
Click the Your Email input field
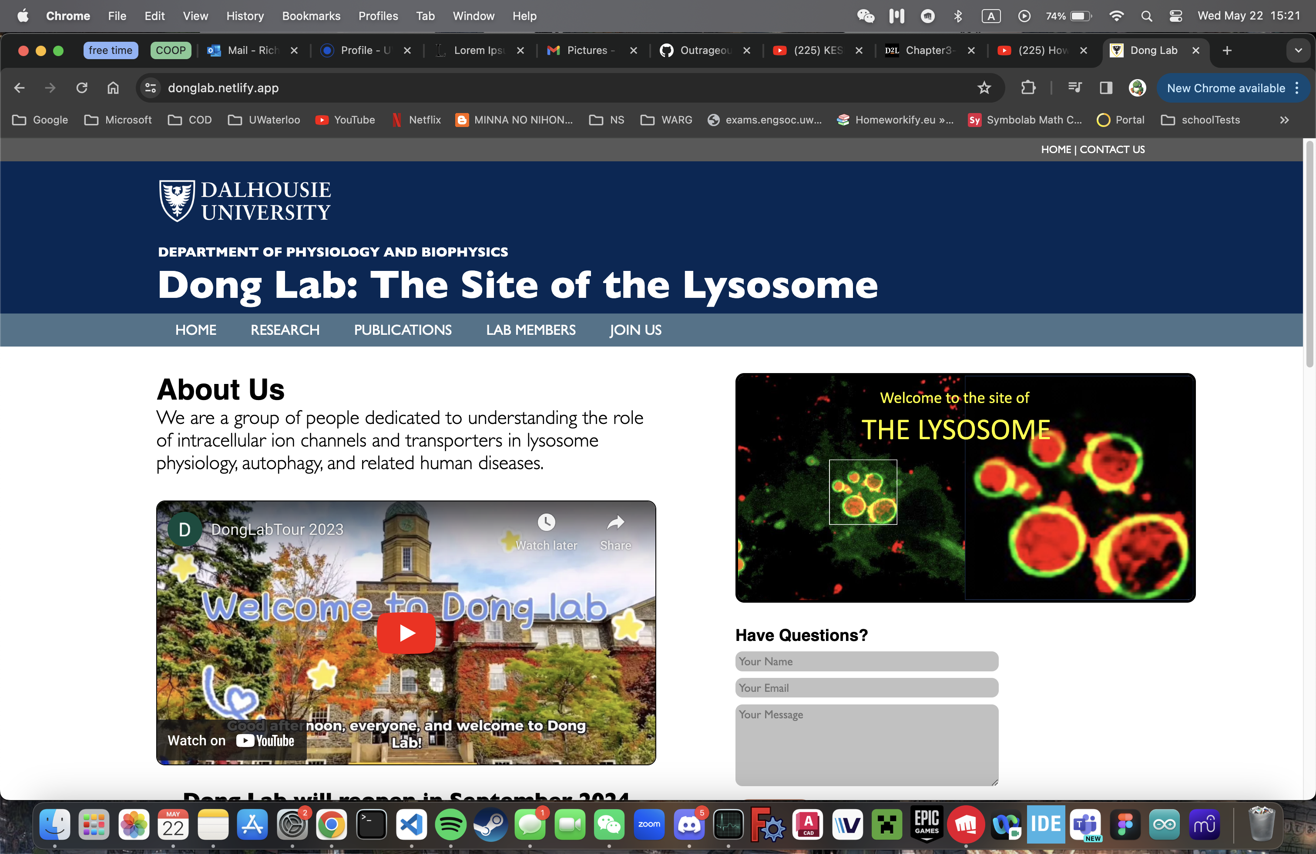[x=866, y=688]
